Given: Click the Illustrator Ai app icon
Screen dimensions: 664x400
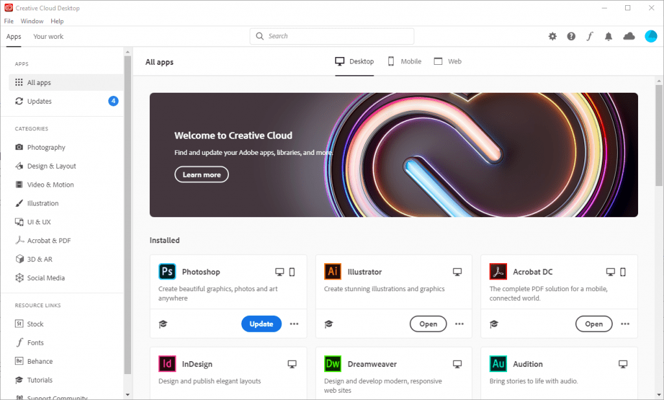Looking at the screenshot, I should click(x=333, y=272).
